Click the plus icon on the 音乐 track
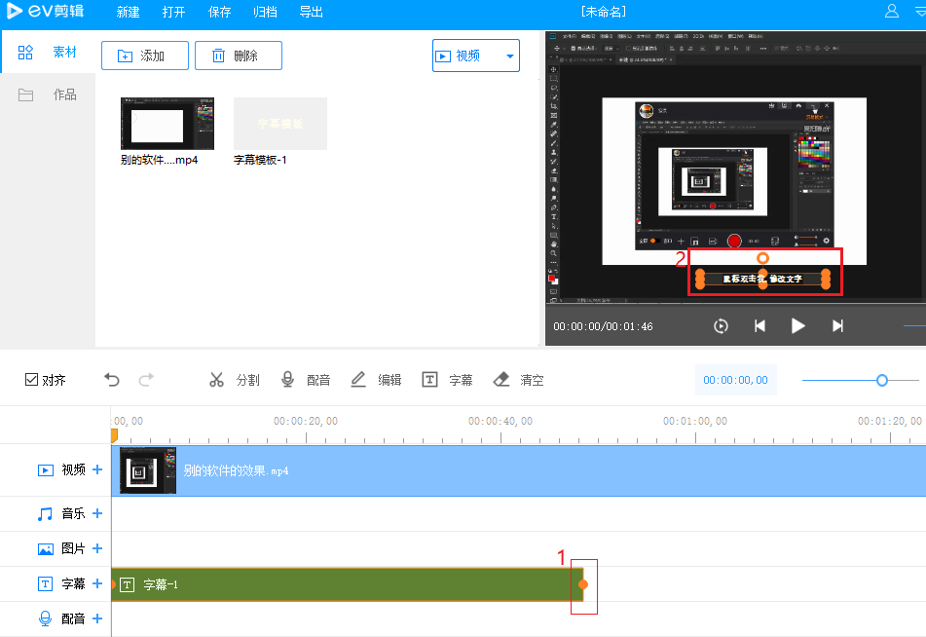This screenshot has height=637, width=926. (x=97, y=513)
